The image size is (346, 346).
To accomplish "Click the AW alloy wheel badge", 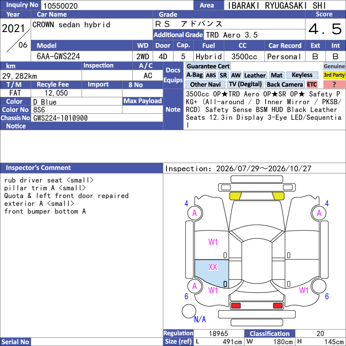I will (x=236, y=75).
